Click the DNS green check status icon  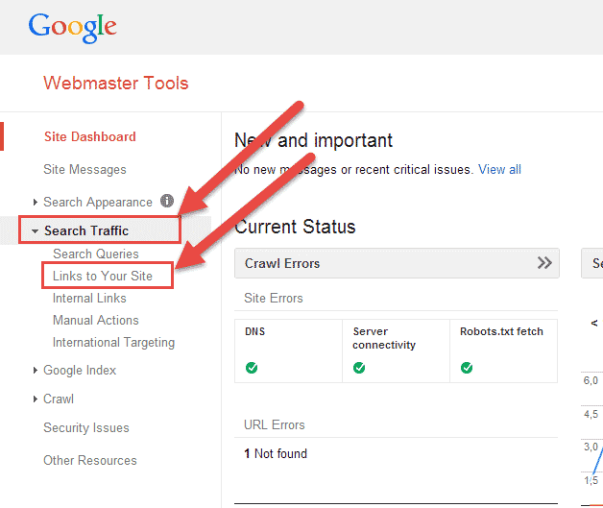252,368
